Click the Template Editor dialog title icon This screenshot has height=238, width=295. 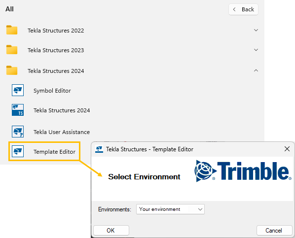(x=99, y=149)
